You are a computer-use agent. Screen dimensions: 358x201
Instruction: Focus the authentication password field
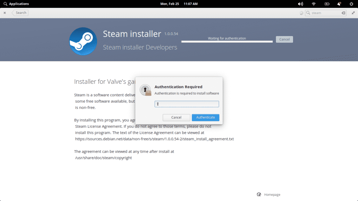click(187, 104)
